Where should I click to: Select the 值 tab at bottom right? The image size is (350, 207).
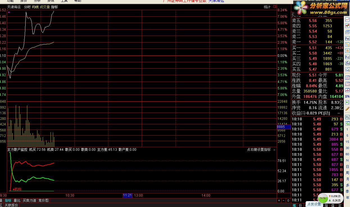(332, 205)
